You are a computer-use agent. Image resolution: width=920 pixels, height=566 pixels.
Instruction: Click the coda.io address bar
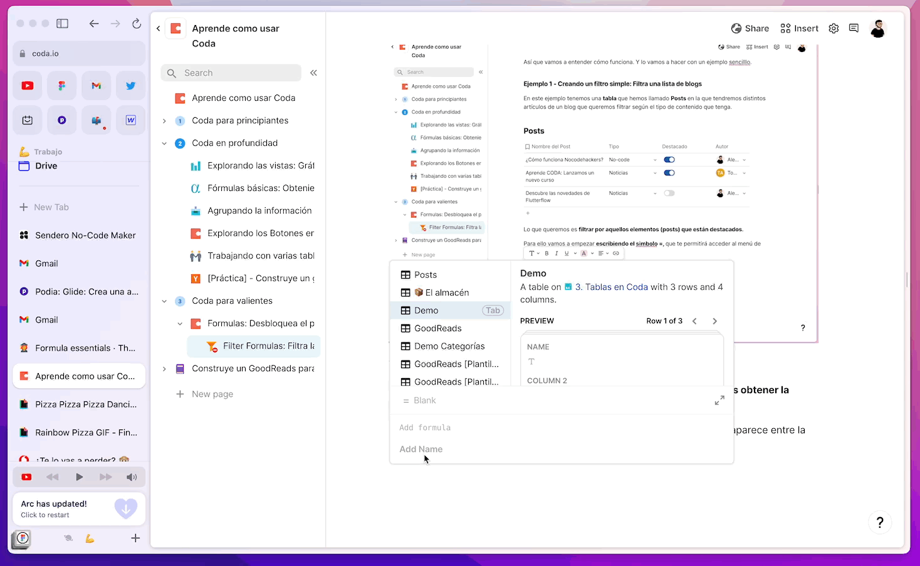[79, 54]
